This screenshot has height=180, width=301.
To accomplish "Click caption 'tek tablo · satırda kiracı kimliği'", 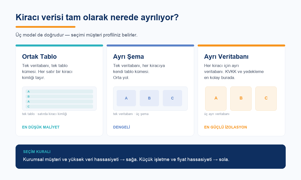I will point(44,114).
